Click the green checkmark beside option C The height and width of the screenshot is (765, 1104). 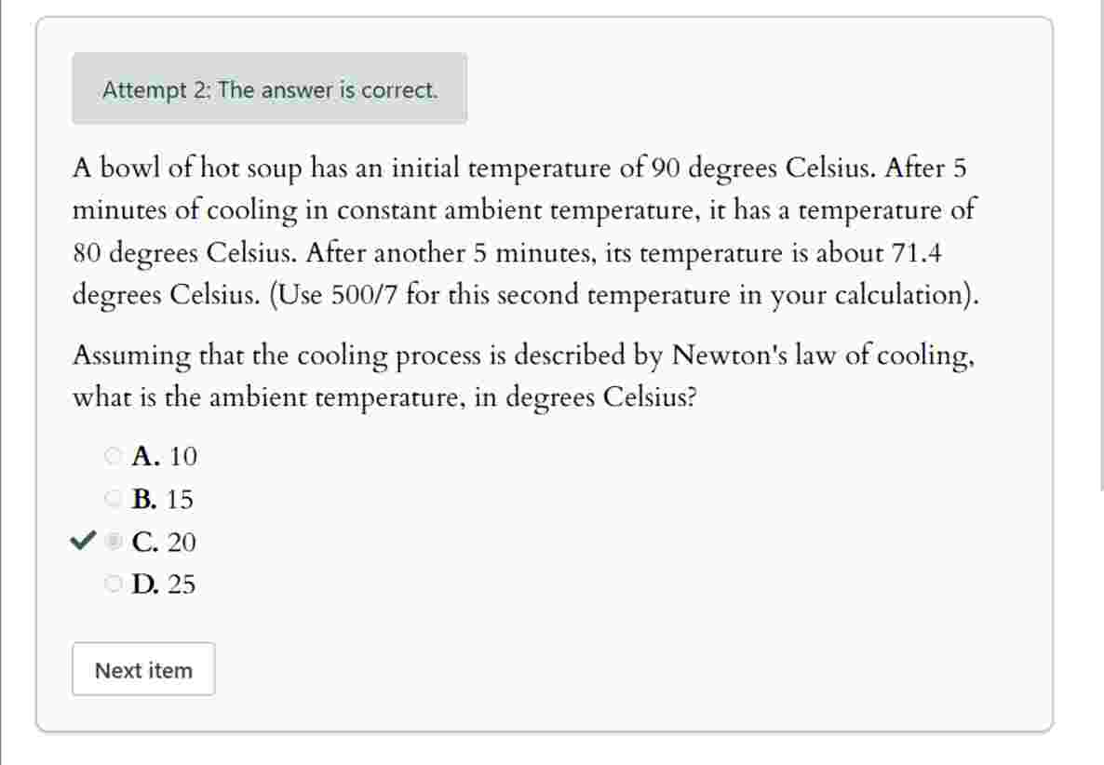pyautogui.click(x=81, y=542)
